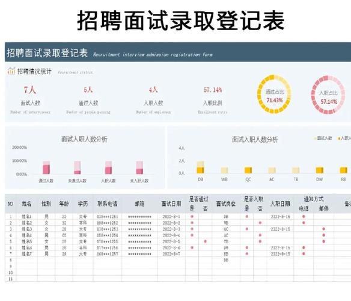Click the 姓名1 name cell
351x301 pixels.
[x=26, y=217]
